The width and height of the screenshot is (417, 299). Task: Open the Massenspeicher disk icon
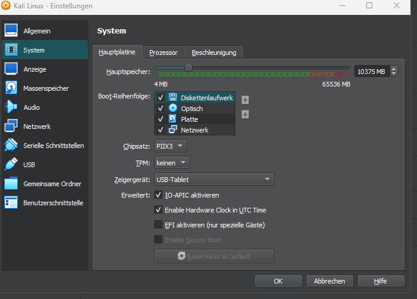click(x=11, y=88)
